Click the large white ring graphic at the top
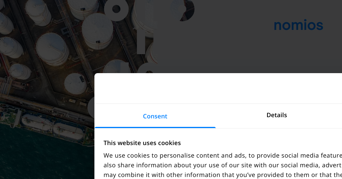This screenshot has width=342, height=179. [x=116, y=9]
